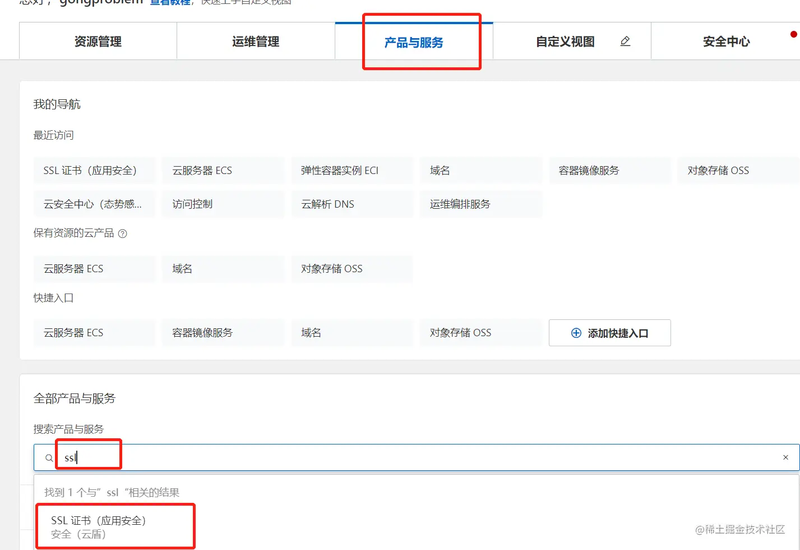Open 对象存储 OSS under 快捷入口
Screen dimensions: 800x550
[x=481, y=333]
